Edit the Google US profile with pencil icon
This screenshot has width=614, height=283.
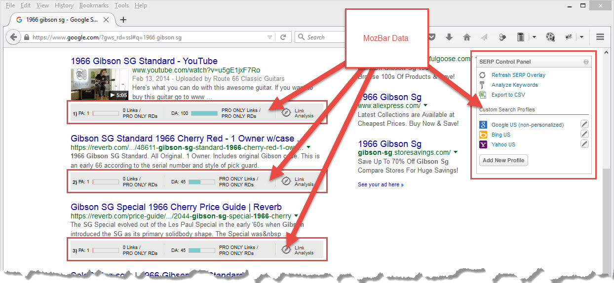point(584,125)
